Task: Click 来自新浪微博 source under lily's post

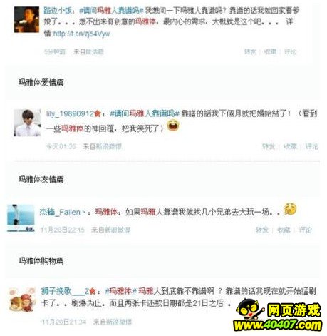Action: click(102, 146)
